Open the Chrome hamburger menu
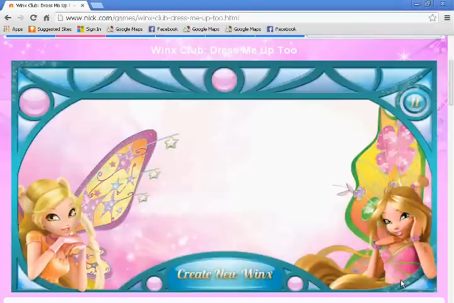 click(447, 18)
